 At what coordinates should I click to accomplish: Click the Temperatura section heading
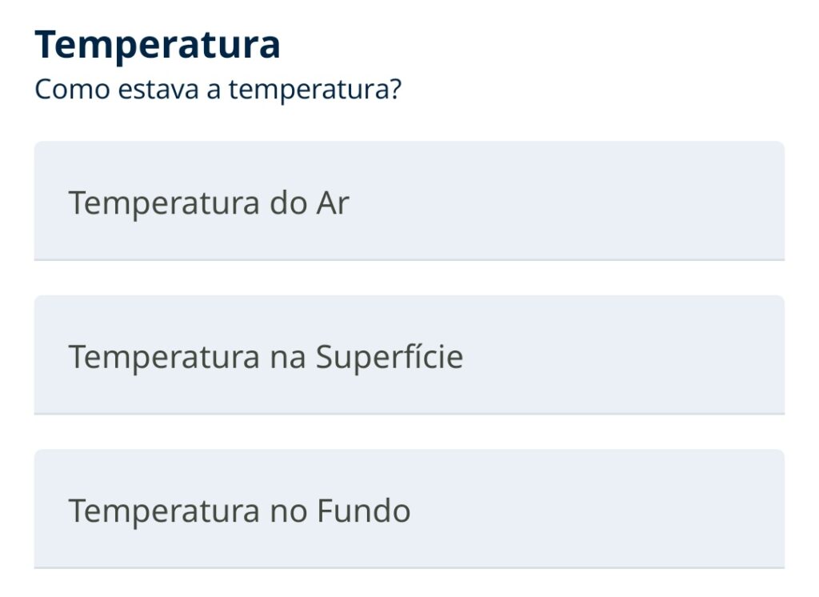(158, 45)
